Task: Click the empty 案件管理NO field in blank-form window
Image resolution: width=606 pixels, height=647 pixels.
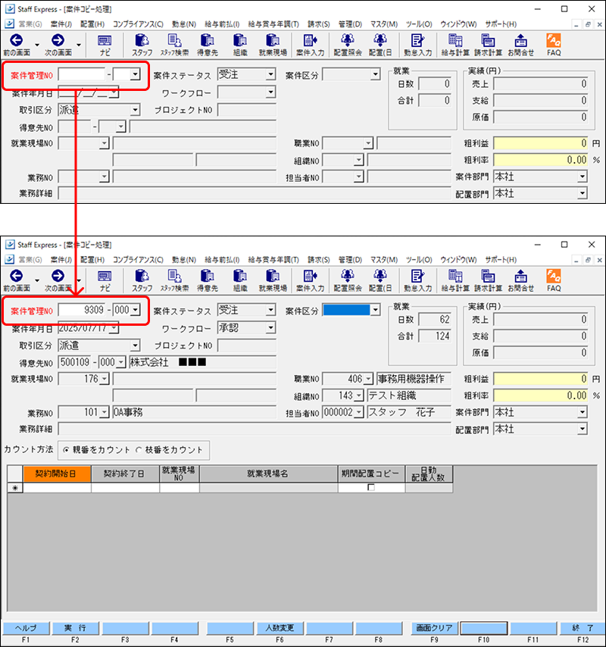Action: pyautogui.click(x=82, y=75)
